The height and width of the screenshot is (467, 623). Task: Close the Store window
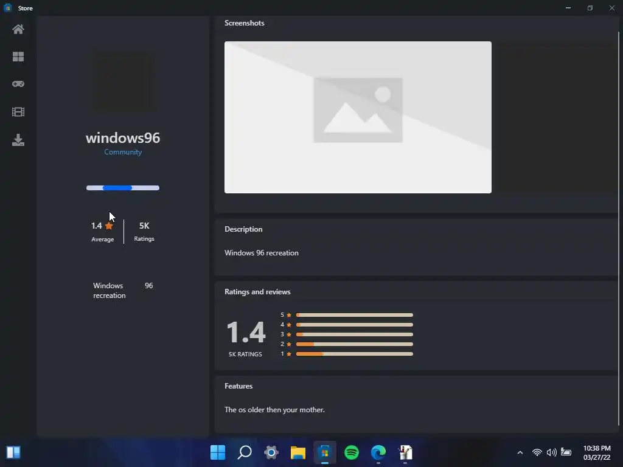click(612, 8)
